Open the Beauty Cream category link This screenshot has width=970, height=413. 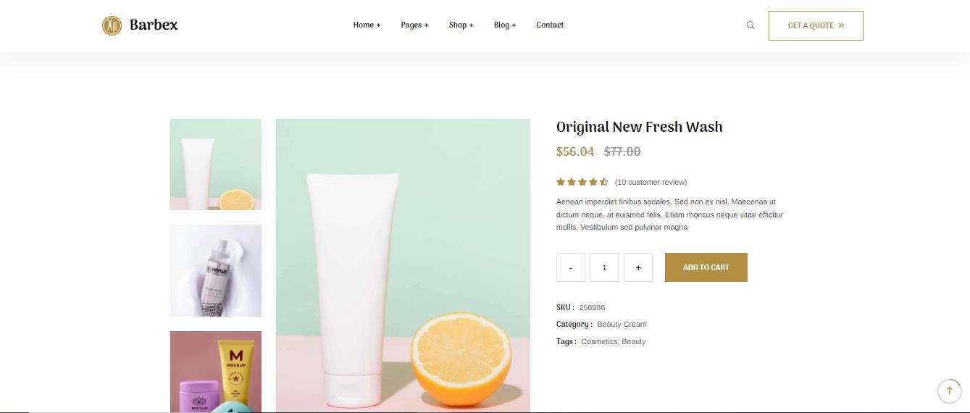tap(622, 325)
